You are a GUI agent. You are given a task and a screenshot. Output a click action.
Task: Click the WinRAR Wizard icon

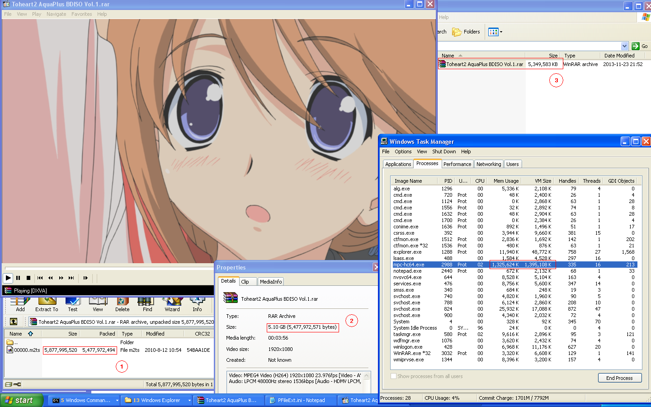172,304
